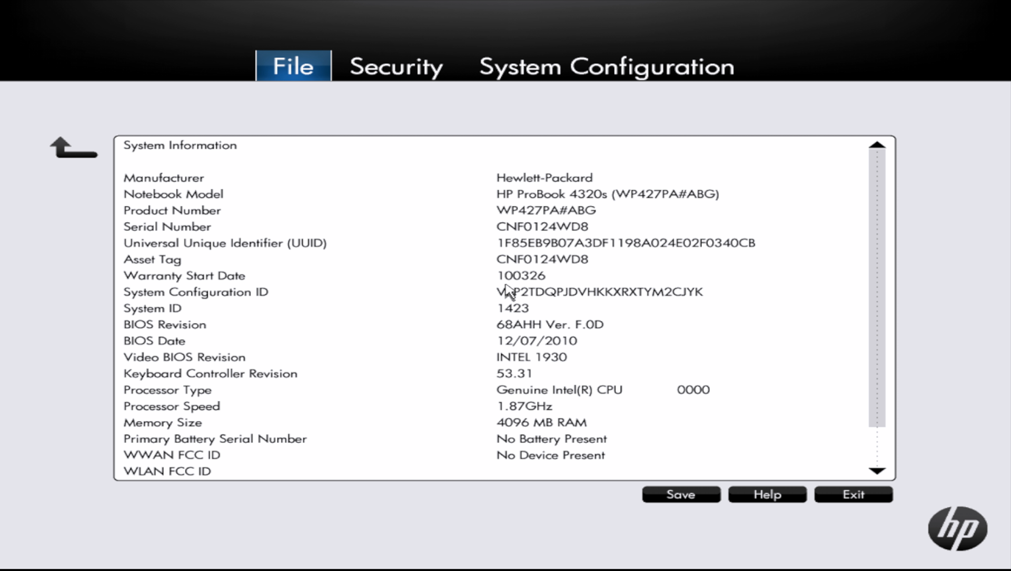Select the 4096 MB RAM value

pyautogui.click(x=541, y=423)
